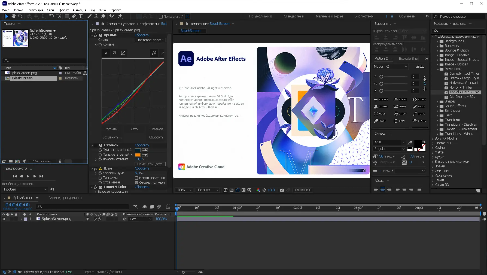The image size is (487, 275).
Task: Take a snapshot with the camera icon
Action: 282,190
